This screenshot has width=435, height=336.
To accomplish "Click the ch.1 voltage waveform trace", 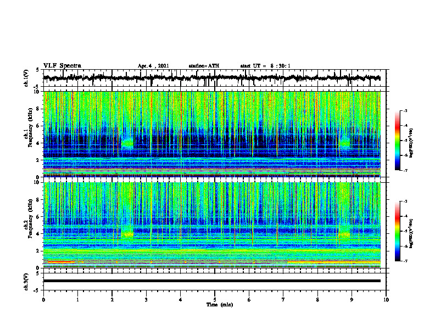I will [212, 78].
